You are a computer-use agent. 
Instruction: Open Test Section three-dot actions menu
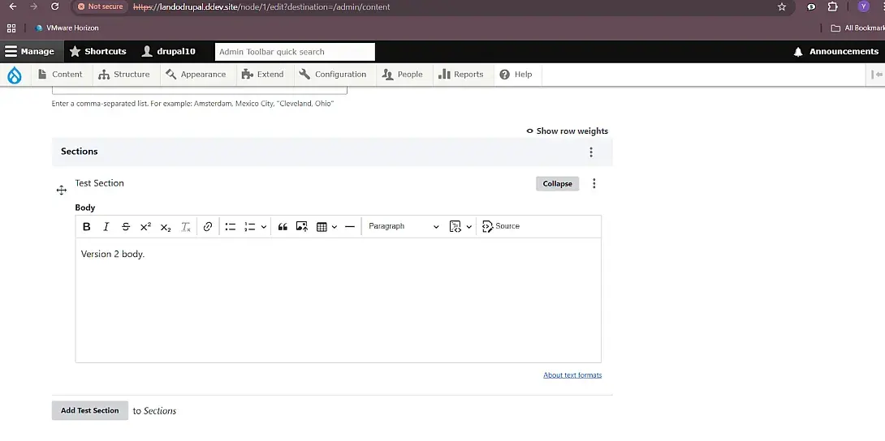594,183
